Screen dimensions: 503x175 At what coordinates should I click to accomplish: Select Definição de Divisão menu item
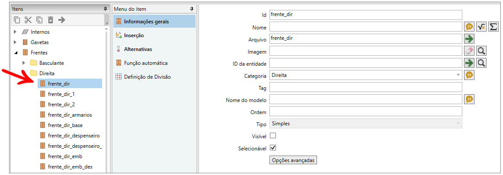coord(147,77)
